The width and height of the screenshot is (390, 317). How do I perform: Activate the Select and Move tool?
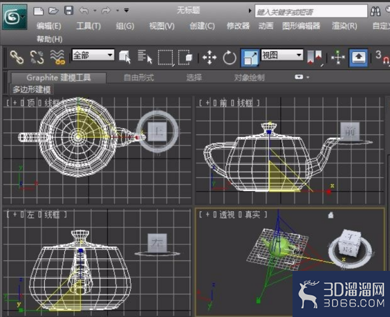point(209,58)
